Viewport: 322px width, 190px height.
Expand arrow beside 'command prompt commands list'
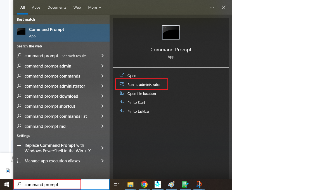[x=103, y=116]
